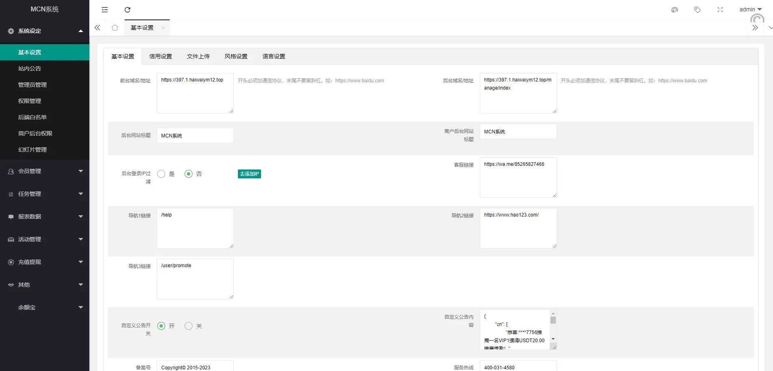
Task: Go to home tab icon
Action: (115, 28)
